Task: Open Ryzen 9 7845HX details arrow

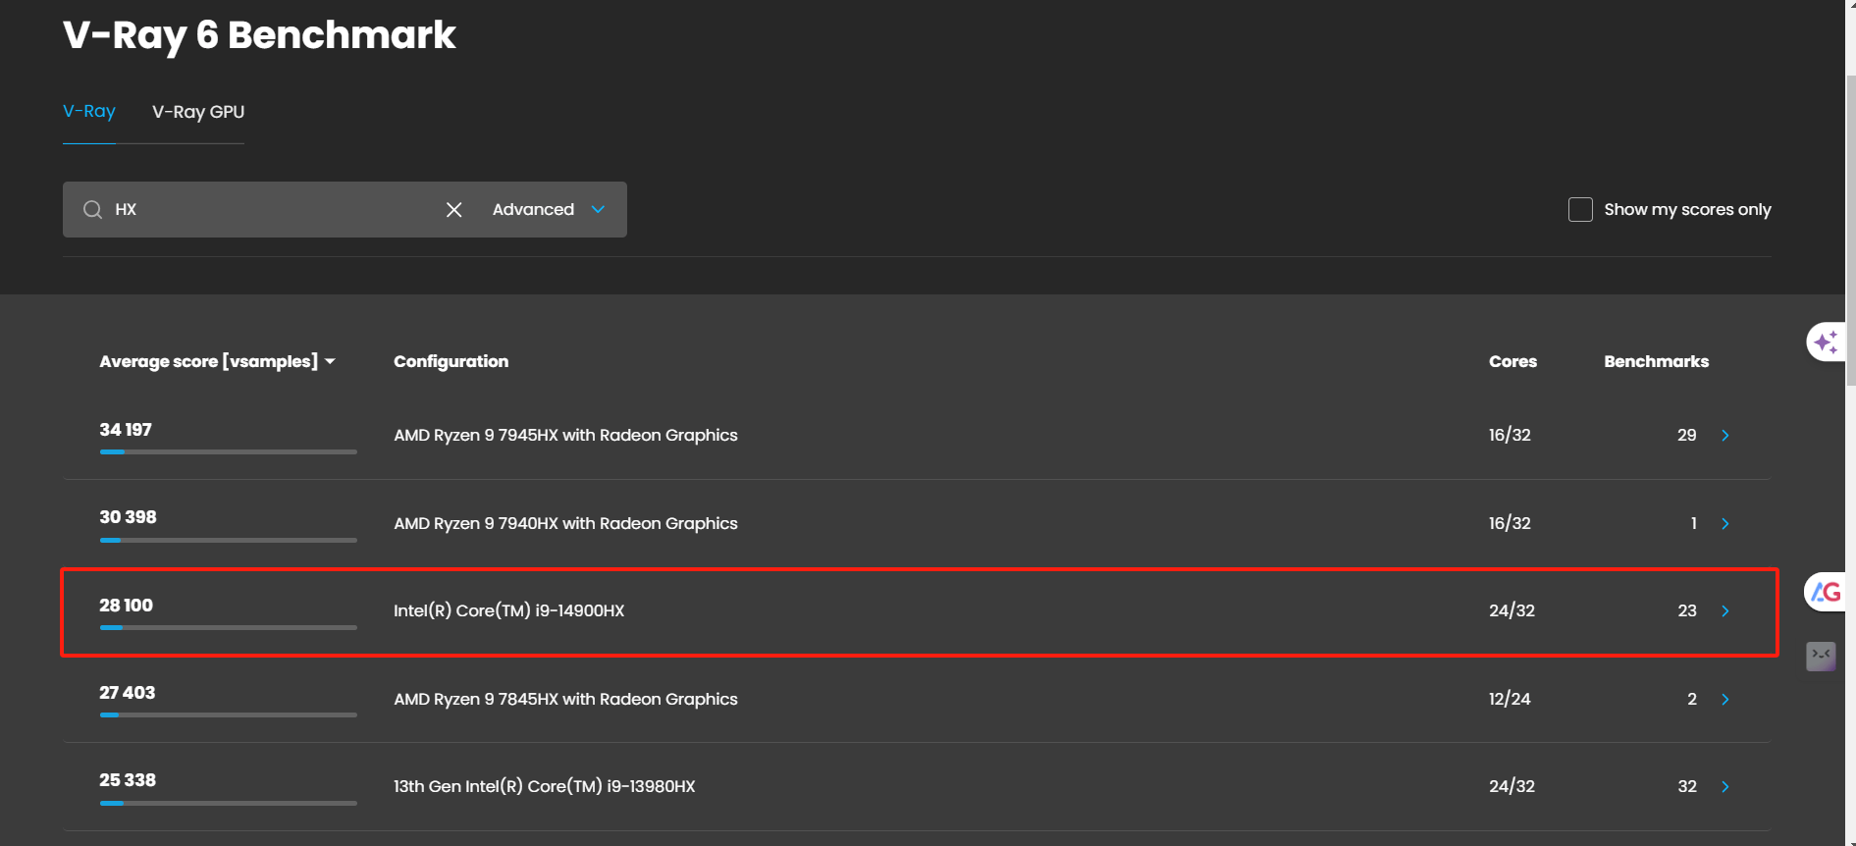Action: point(1724,699)
